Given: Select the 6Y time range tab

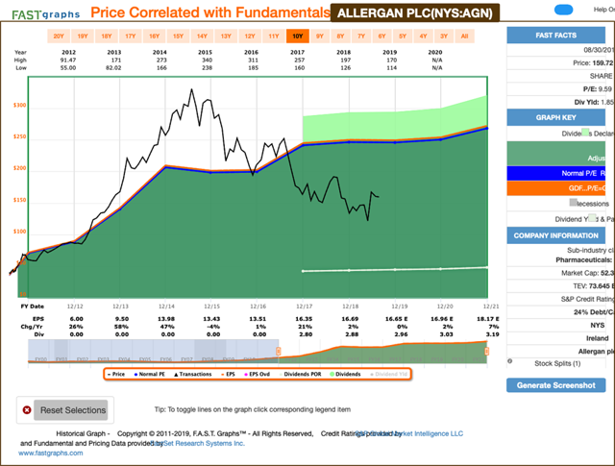Looking at the screenshot, I should click(382, 37).
